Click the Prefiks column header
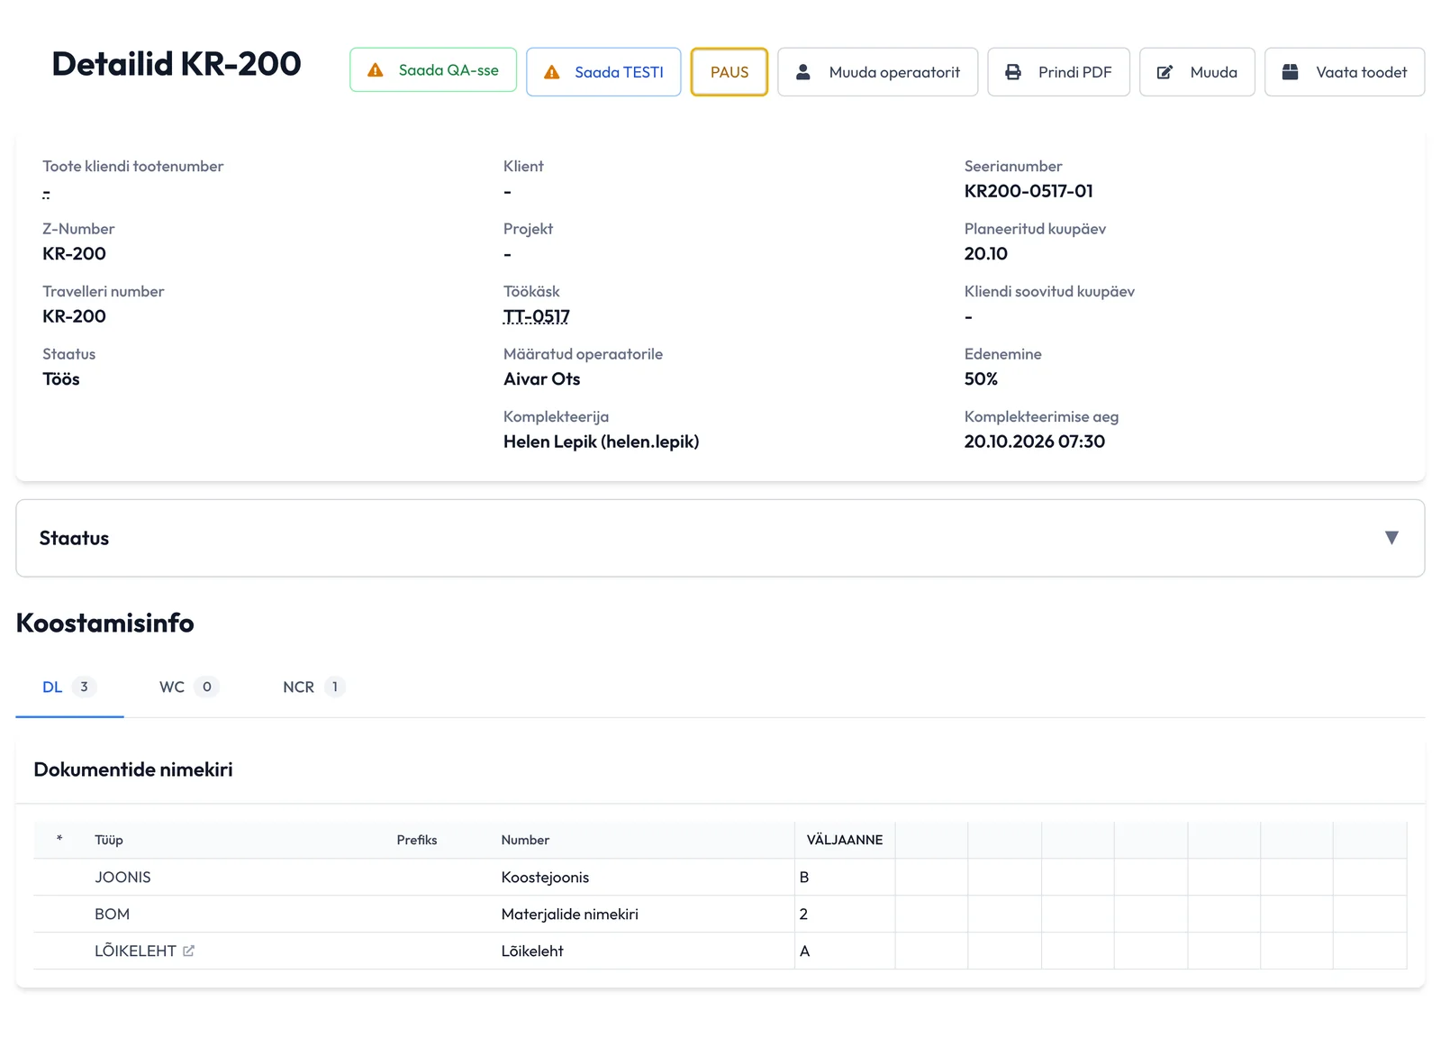Screen dimensions: 1441x1047 [x=417, y=840]
